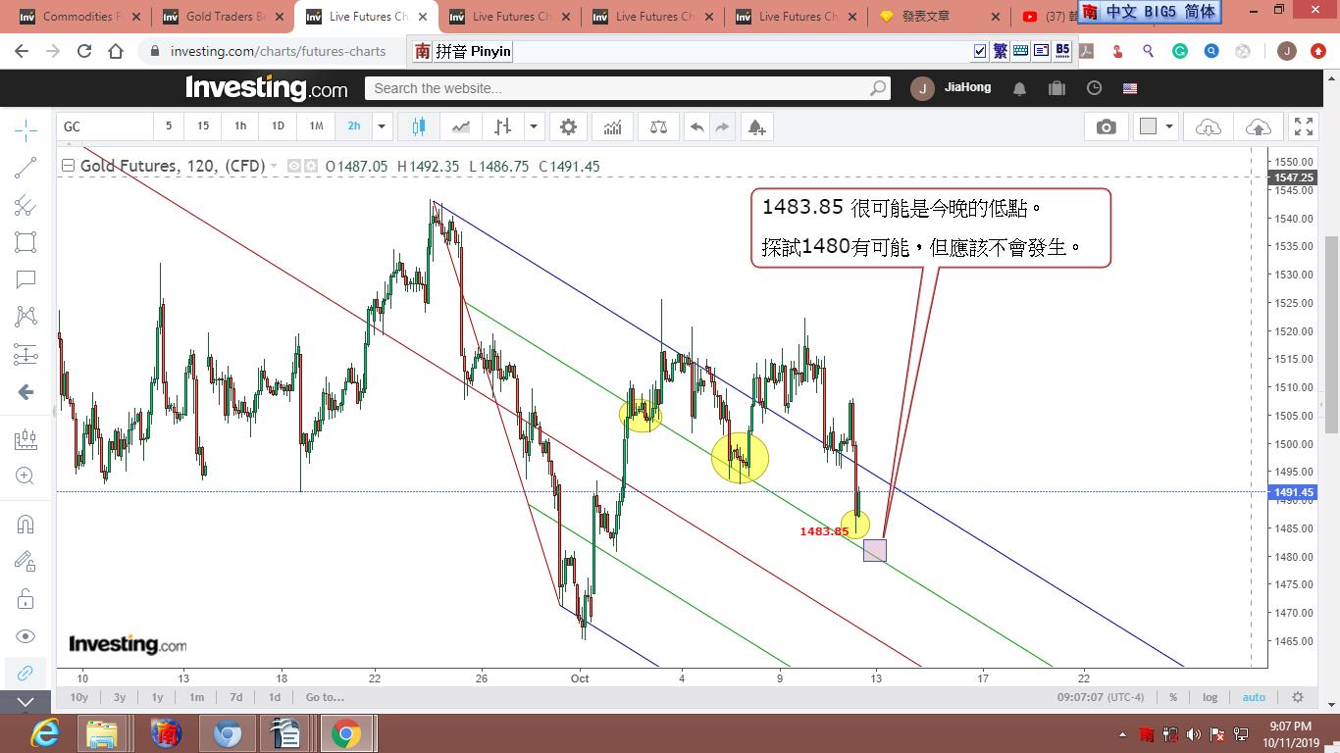The width and height of the screenshot is (1340, 753).
Task: Open the prediction and measurement tools
Action: point(26,354)
